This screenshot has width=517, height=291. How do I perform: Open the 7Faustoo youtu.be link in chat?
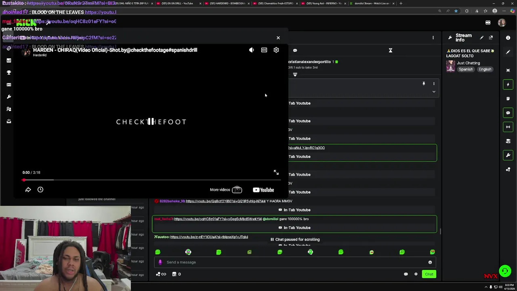pyautogui.click(x=209, y=237)
